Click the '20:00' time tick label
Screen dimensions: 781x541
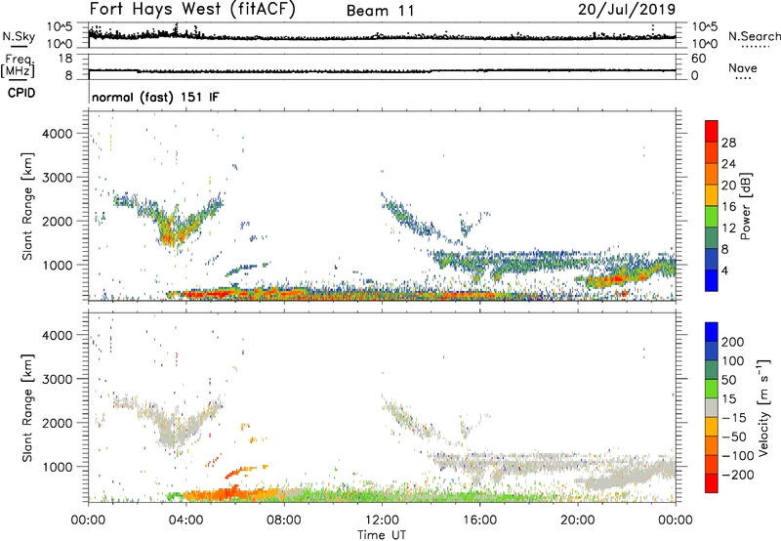pyautogui.click(x=577, y=520)
